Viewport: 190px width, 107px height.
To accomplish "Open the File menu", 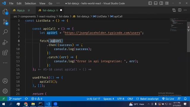I will tap(11, 3).
